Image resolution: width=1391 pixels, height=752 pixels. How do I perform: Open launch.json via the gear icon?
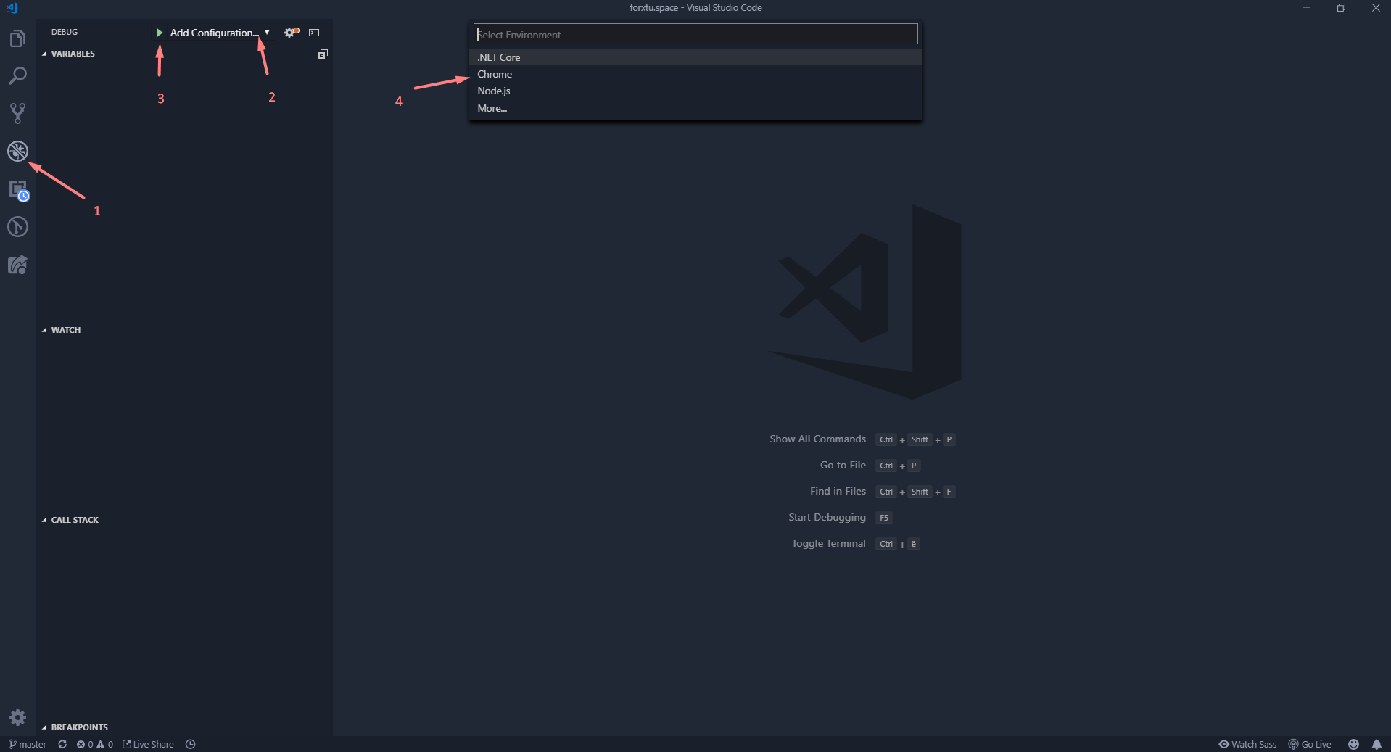pos(291,33)
